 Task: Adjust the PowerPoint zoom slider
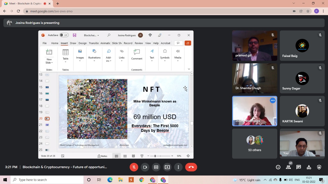pyautogui.click(x=155, y=156)
